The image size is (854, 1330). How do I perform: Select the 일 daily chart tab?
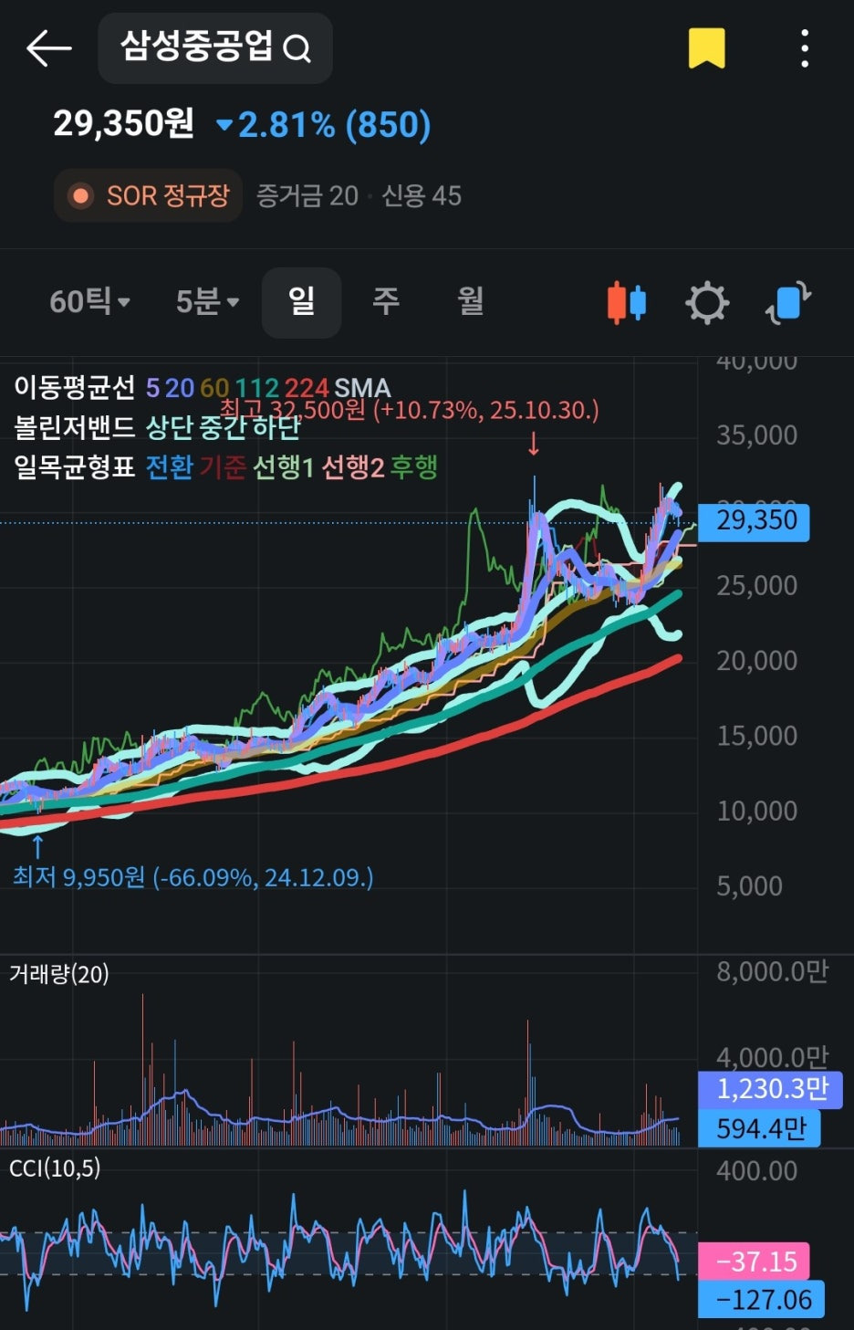click(301, 301)
